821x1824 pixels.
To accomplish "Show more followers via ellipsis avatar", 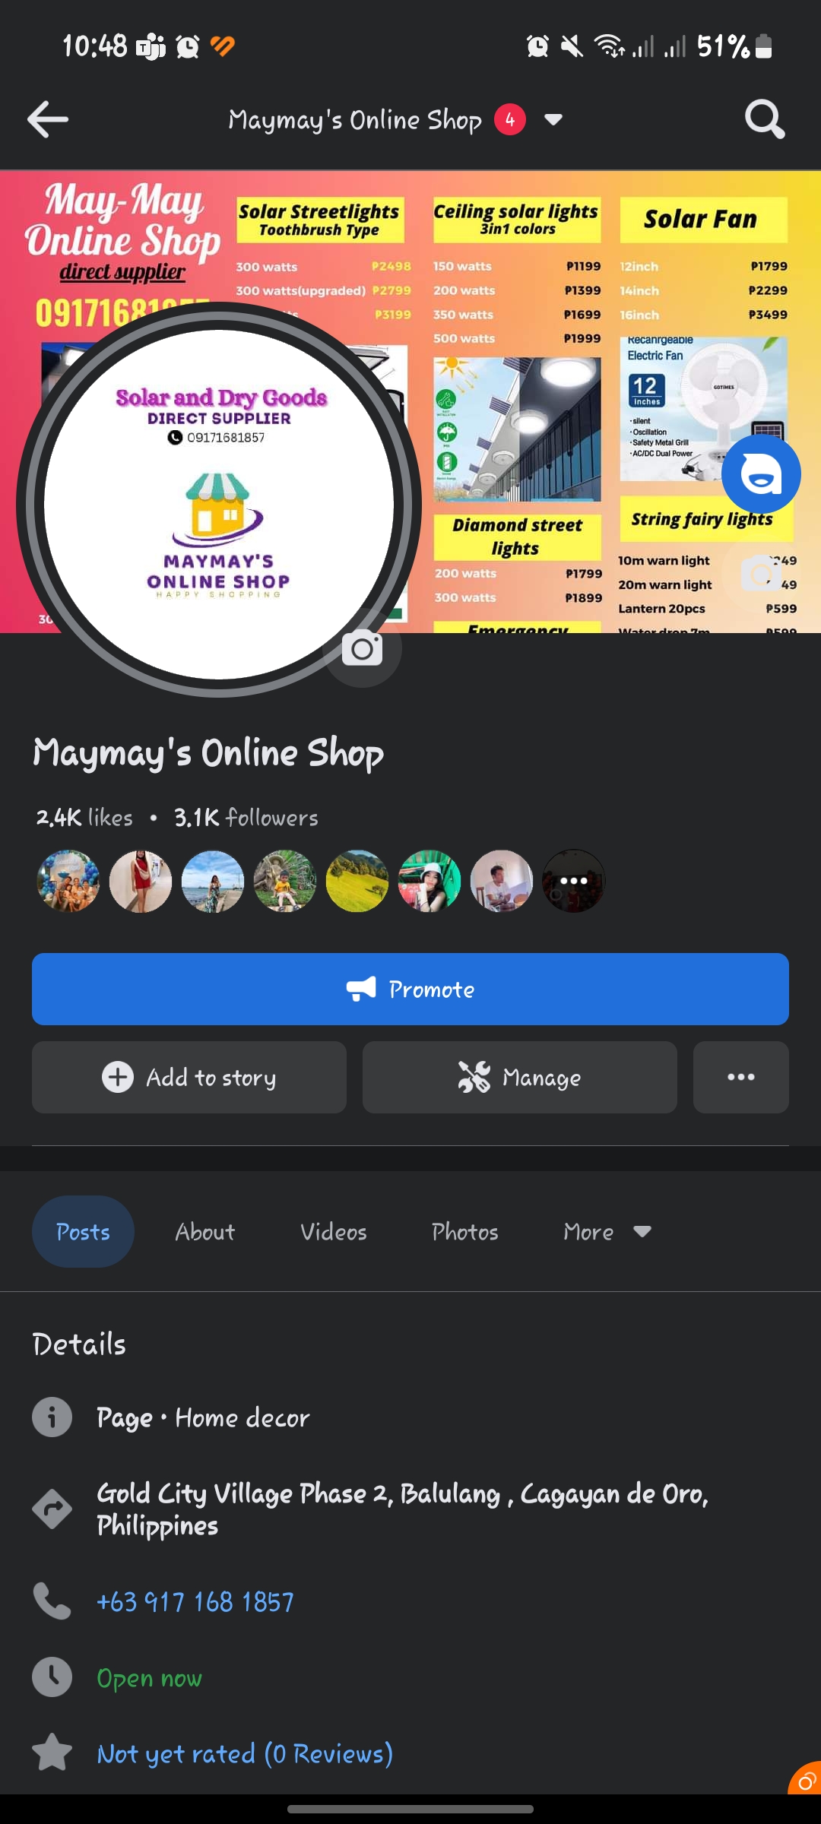I will click(574, 881).
